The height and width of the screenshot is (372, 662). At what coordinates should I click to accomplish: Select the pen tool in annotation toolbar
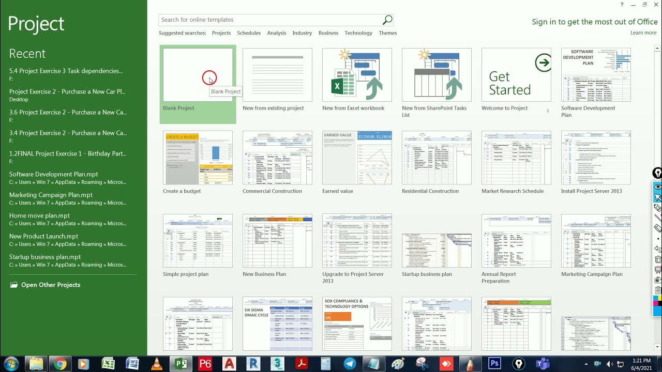coord(658,208)
